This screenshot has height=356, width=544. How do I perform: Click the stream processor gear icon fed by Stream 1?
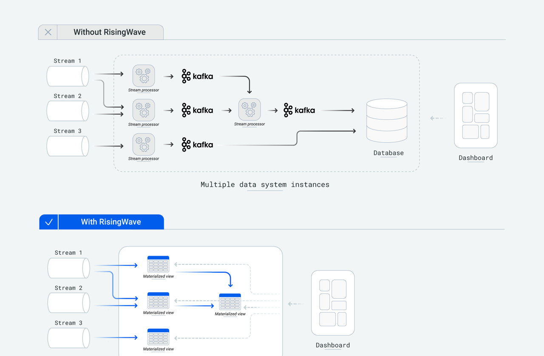tap(144, 76)
